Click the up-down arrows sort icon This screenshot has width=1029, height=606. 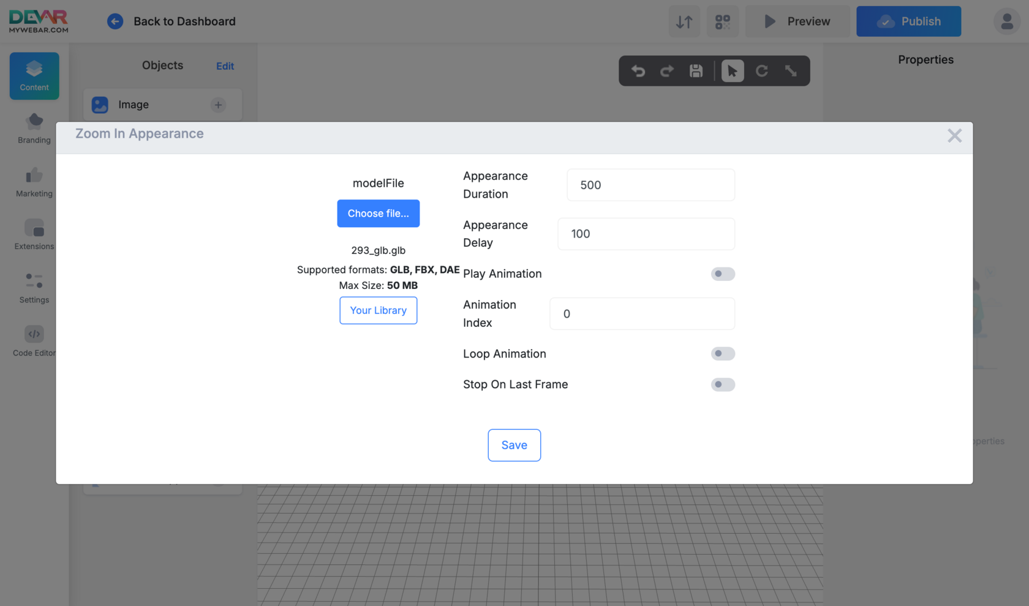click(684, 21)
